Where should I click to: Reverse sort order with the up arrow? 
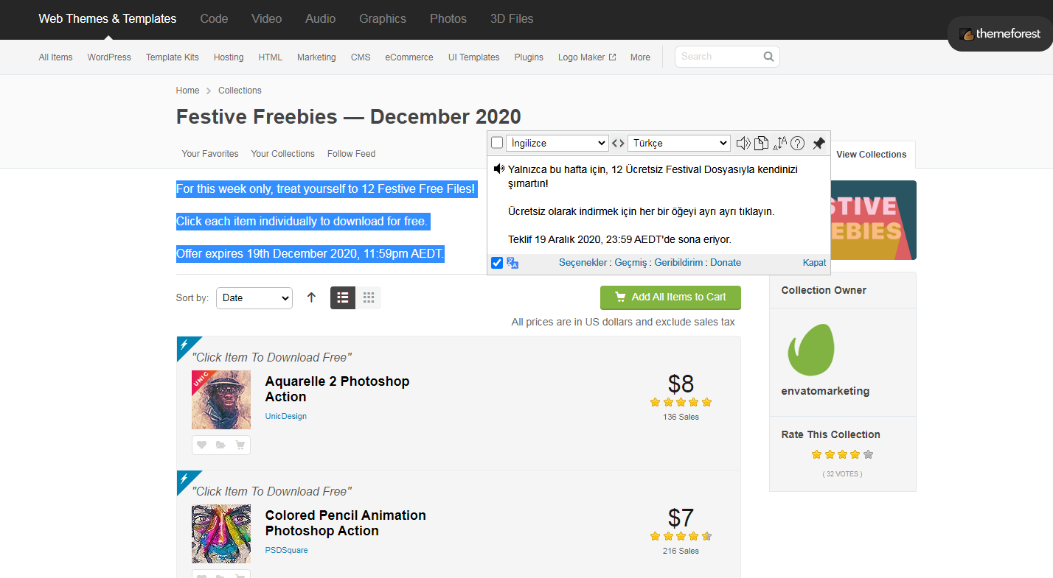coord(311,297)
